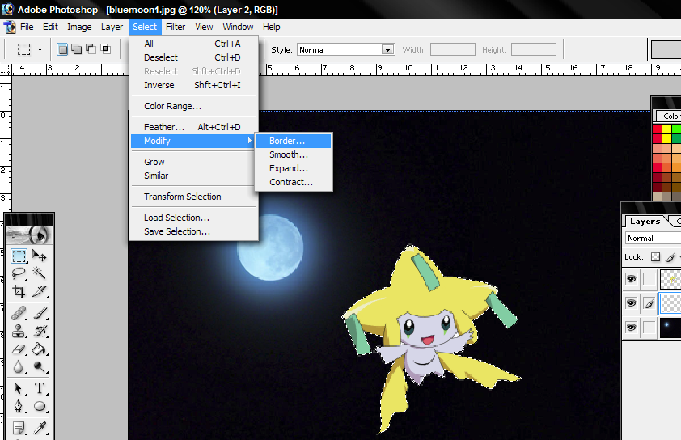This screenshot has height=440, width=681.
Task: Open the Style dropdown set to Normal
Action: (x=345, y=49)
